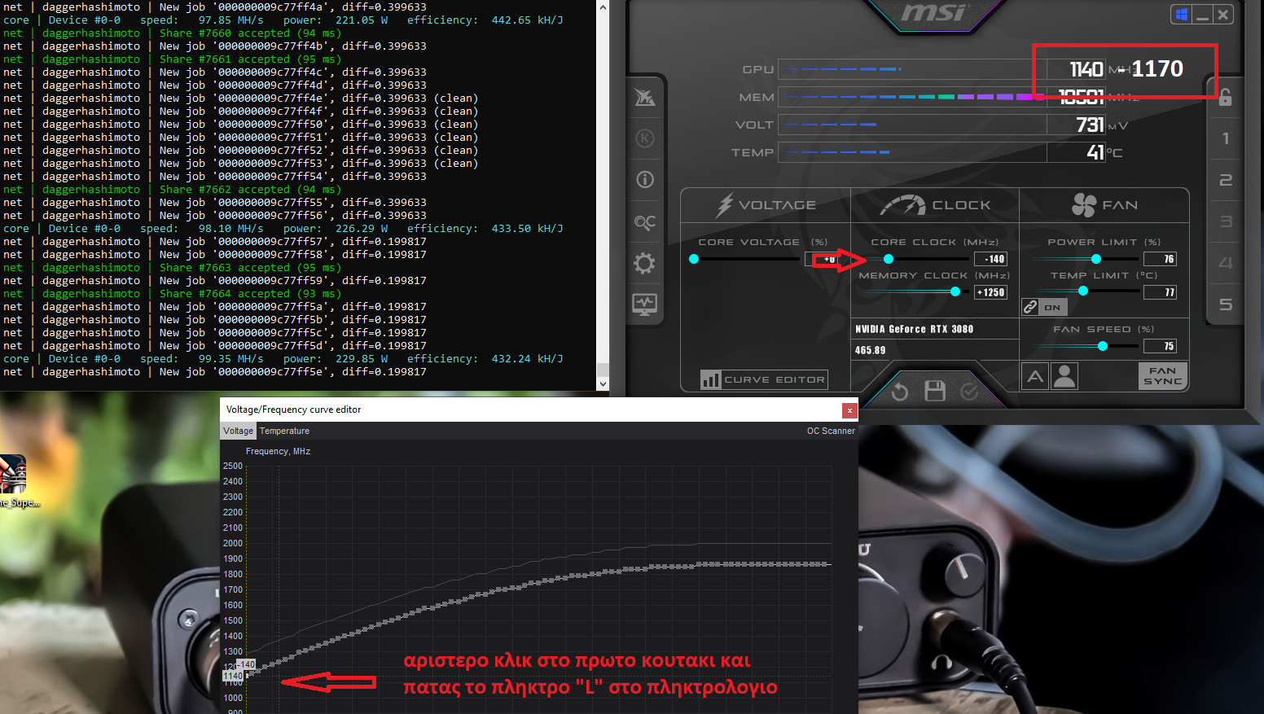
Task: Click the Power Limit slider handle
Action: point(1096,259)
